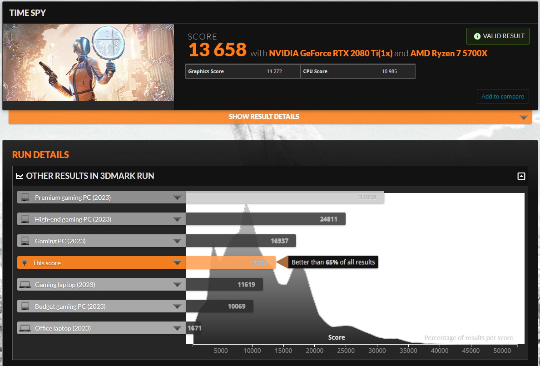Click the desktop icon for High-end gaming PC
The image size is (540, 366).
coord(25,219)
